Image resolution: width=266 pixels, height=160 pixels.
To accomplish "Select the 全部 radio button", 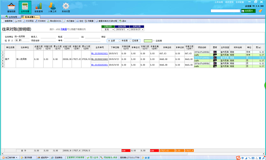I will click(x=108, y=40).
